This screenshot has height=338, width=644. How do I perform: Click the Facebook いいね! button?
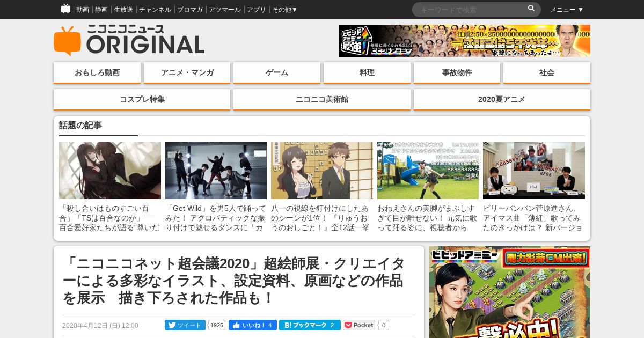coord(253,325)
